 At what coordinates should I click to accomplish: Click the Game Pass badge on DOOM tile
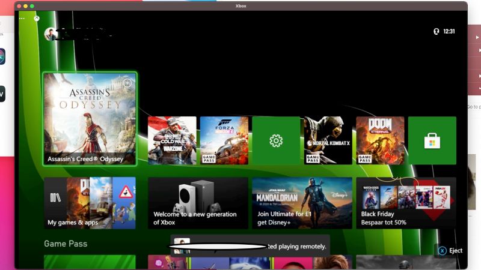point(365,158)
